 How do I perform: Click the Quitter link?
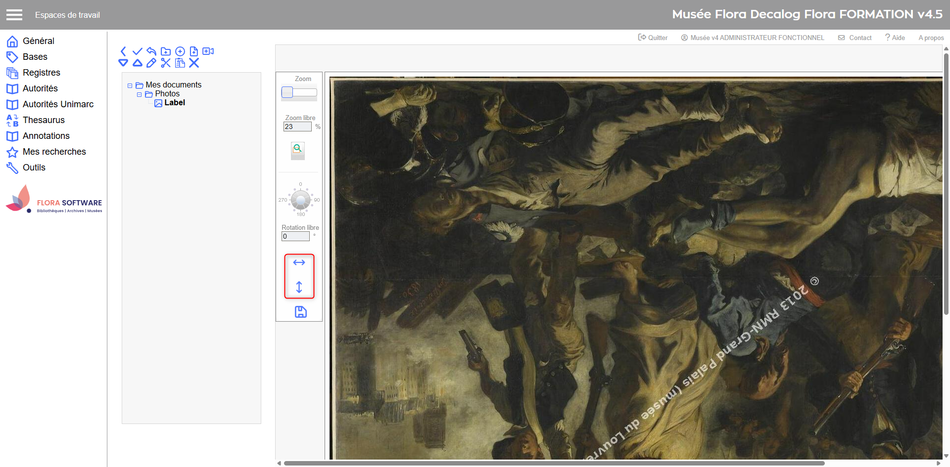[x=653, y=38]
